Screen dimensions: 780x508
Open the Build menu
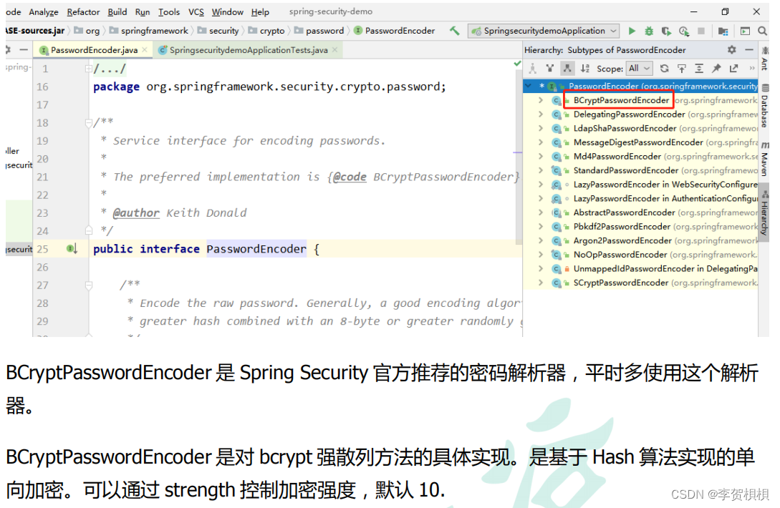[x=117, y=12]
